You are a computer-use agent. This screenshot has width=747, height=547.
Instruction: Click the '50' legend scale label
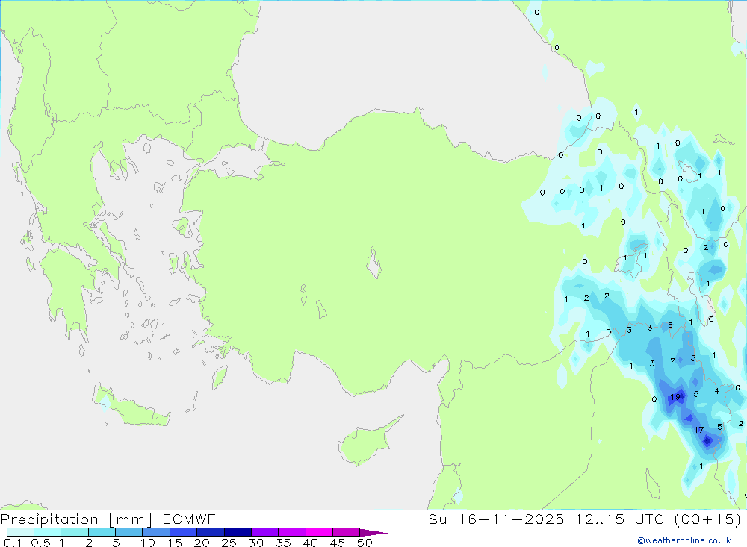pos(365,543)
